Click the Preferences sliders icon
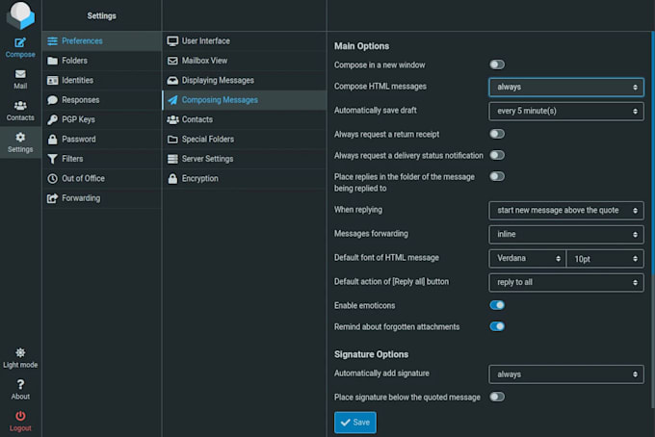Viewport: 655px width, 437px height. click(52, 40)
